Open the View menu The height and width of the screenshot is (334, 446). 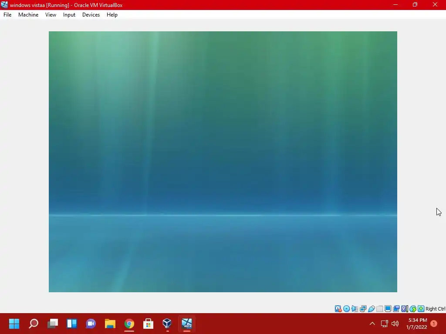pos(51,15)
